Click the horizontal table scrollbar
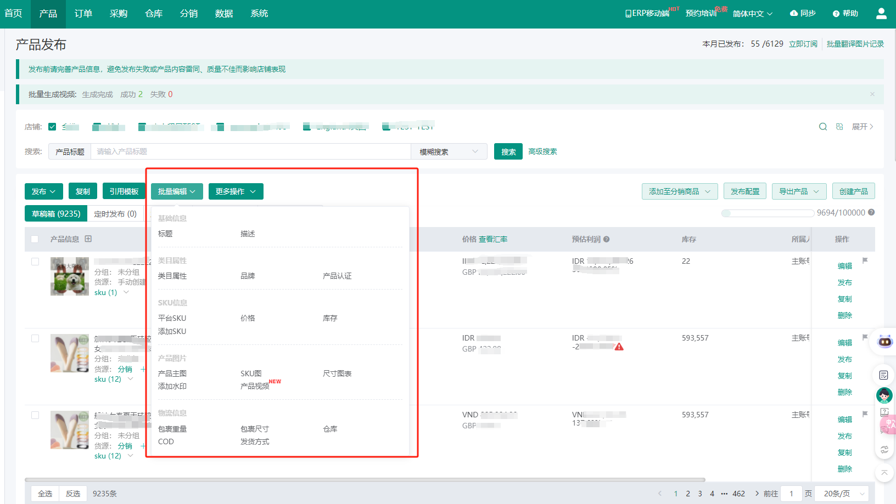Screen dimensions: 896x504 [x=365, y=479]
